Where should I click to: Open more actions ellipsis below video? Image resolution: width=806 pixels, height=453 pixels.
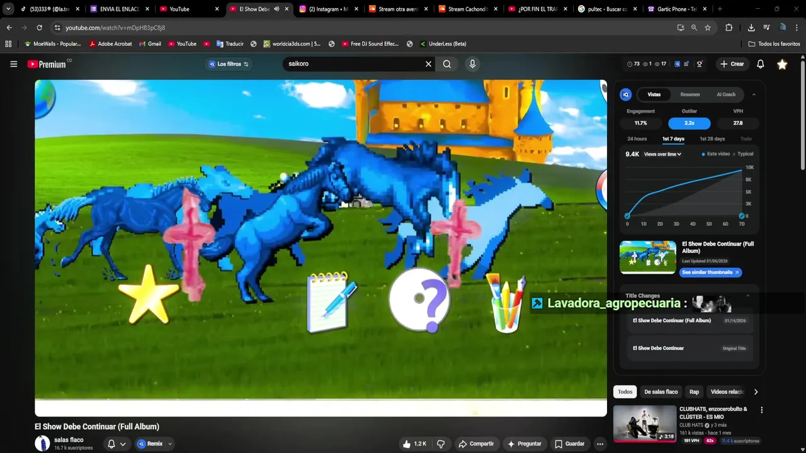600,444
